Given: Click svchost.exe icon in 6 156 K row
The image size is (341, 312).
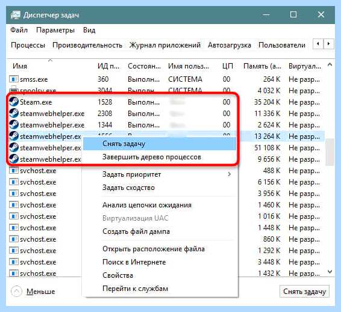Looking at the screenshot, I should (x=14, y=182).
